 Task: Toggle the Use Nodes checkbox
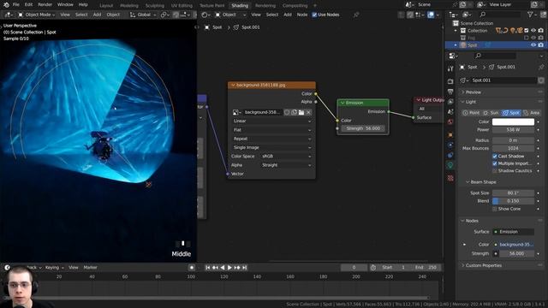314,15
